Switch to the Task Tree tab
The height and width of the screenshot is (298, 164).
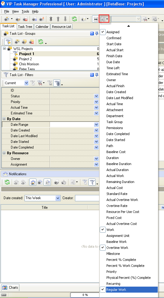[25, 27]
